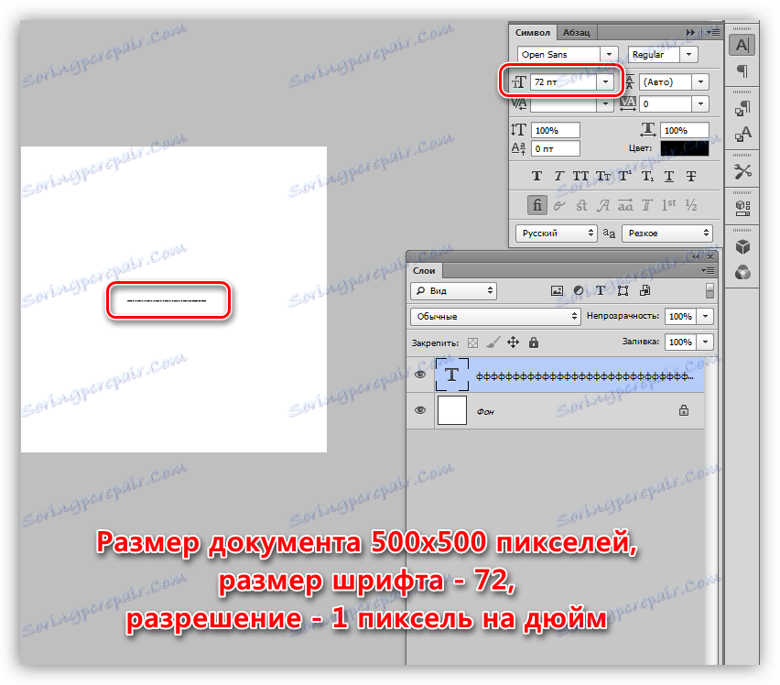Screen dimensions: 780x685
Task: Lock all padlock icon in Закрепить row
Action: pyautogui.click(x=533, y=342)
